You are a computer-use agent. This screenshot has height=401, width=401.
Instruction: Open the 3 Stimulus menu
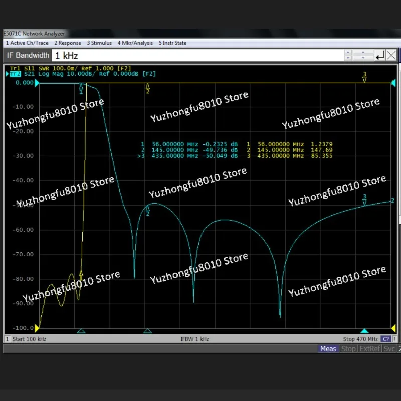pos(99,43)
